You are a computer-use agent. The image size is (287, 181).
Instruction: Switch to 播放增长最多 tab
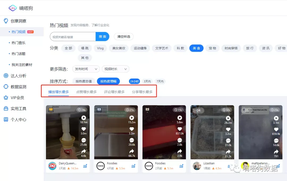(58, 92)
